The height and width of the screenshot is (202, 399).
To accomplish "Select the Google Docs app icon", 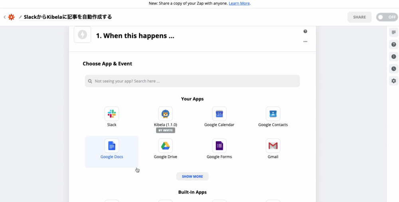I will pyautogui.click(x=112, y=146).
